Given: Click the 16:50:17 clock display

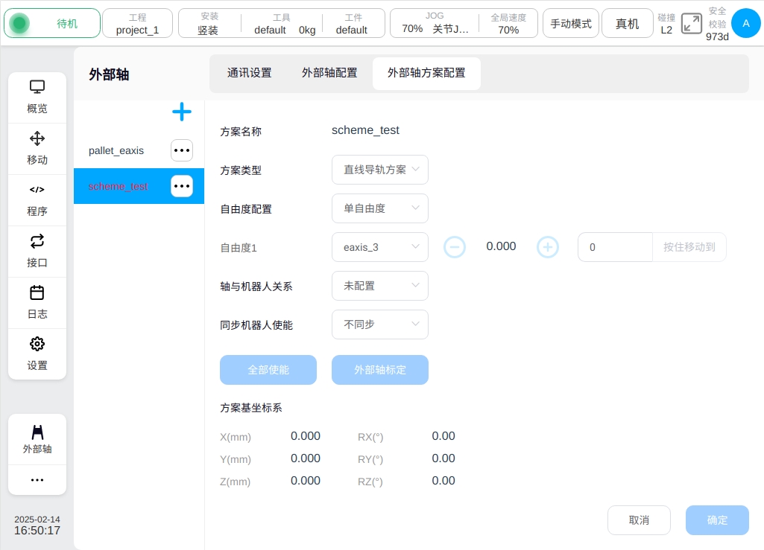Looking at the screenshot, I should [37, 531].
